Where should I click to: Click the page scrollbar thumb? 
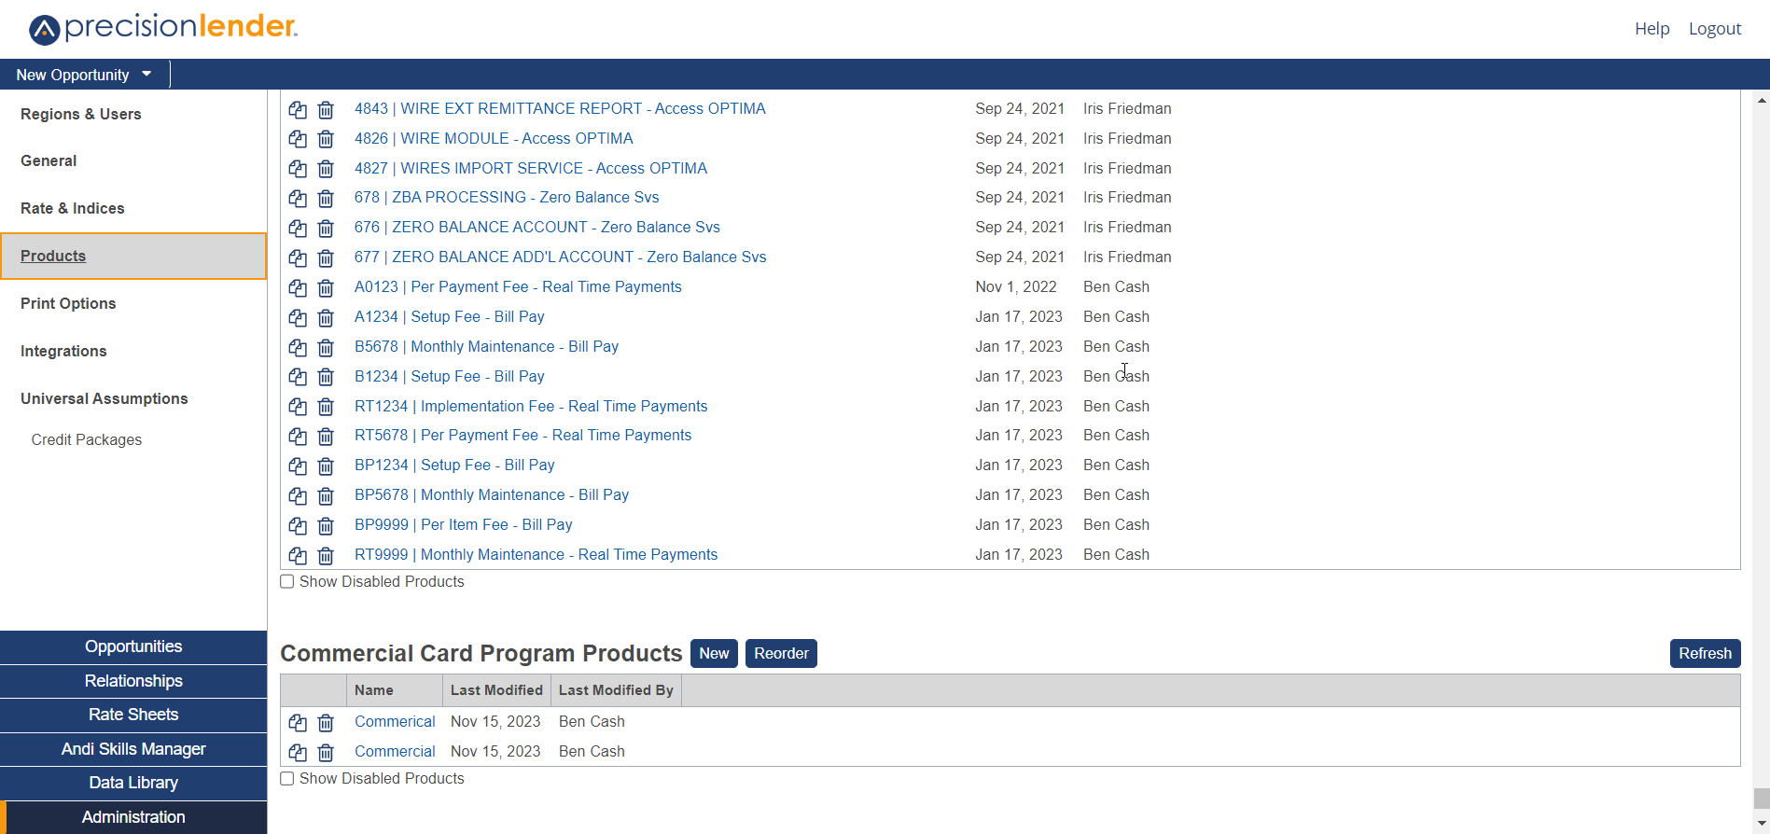pyautogui.click(x=1762, y=799)
